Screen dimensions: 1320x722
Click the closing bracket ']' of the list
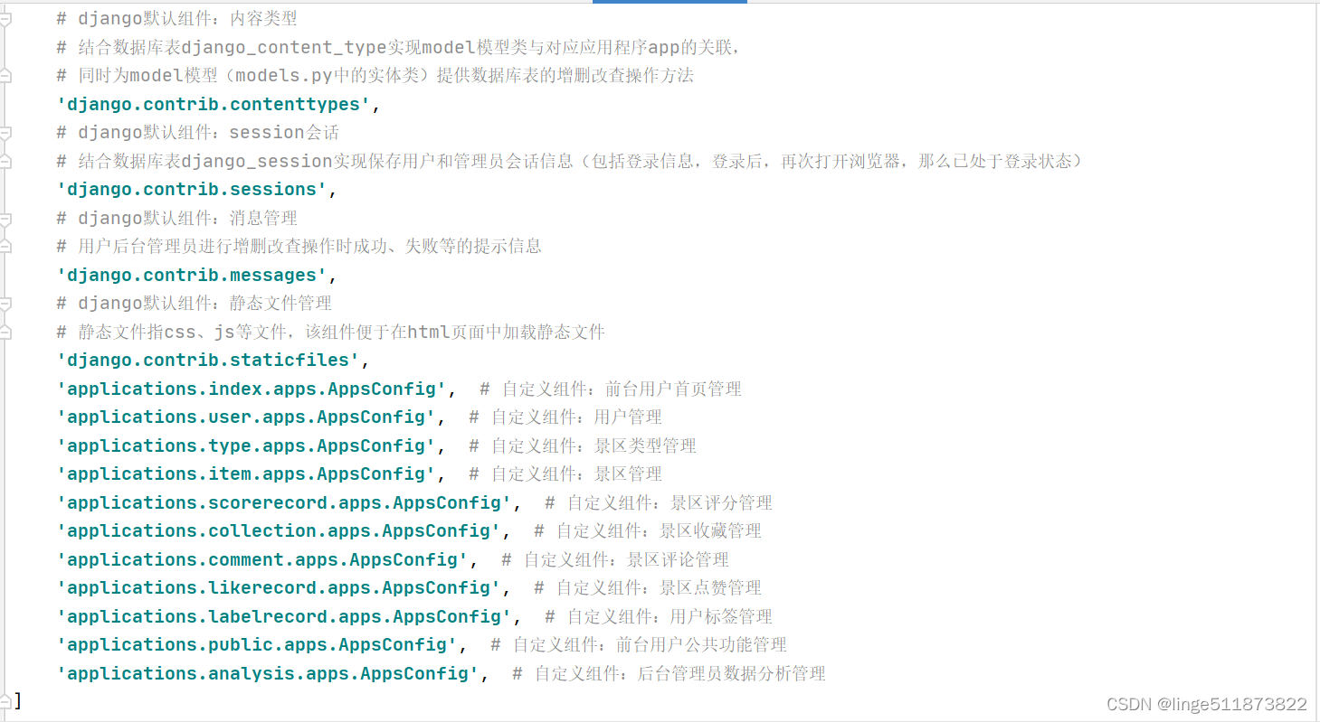(x=18, y=701)
